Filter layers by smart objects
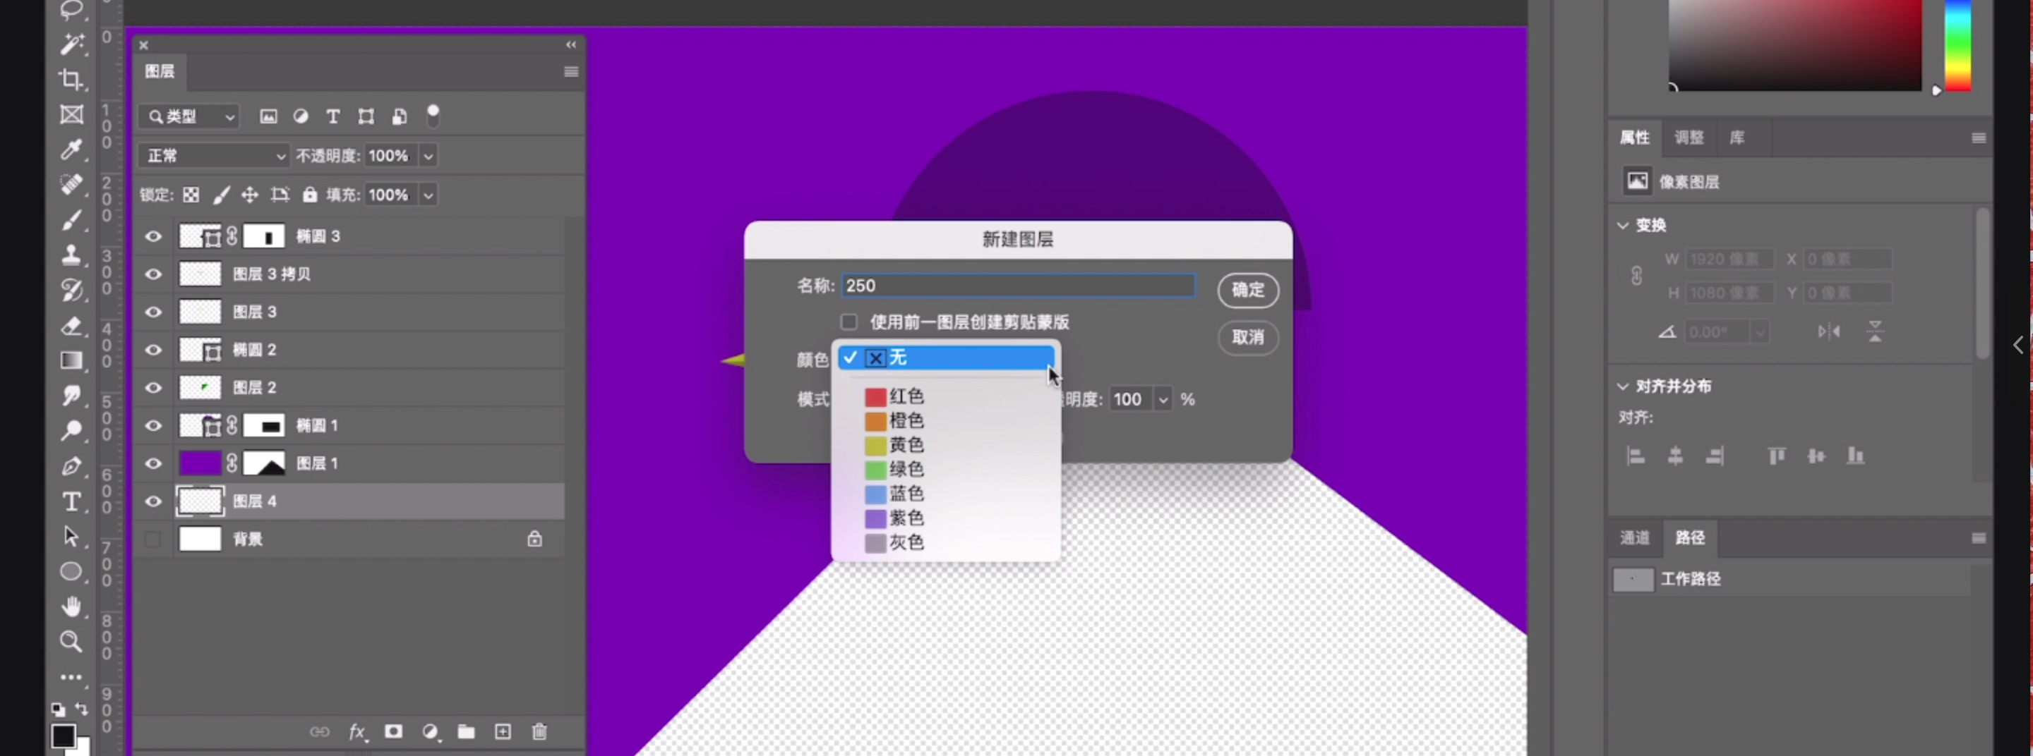Viewport: 2033px width, 756px height. pyautogui.click(x=400, y=116)
